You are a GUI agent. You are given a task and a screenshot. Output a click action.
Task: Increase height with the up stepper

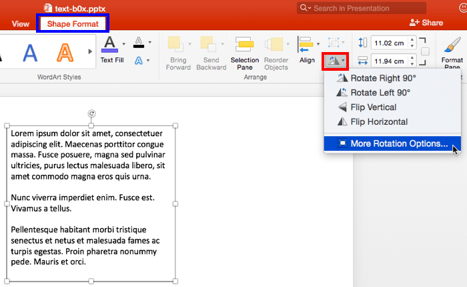412,39
